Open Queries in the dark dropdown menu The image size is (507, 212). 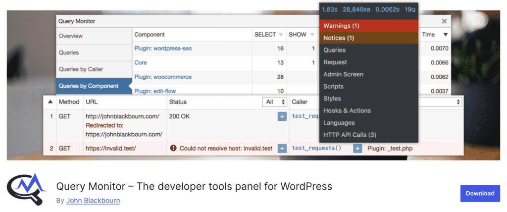368,50
